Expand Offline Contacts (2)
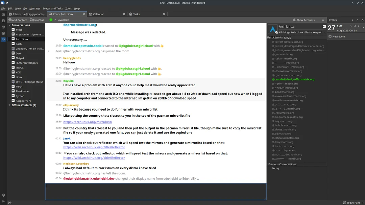365x205 pixels. pyautogui.click(x=9, y=105)
